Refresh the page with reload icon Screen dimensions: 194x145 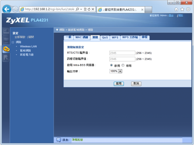tap(89, 9)
